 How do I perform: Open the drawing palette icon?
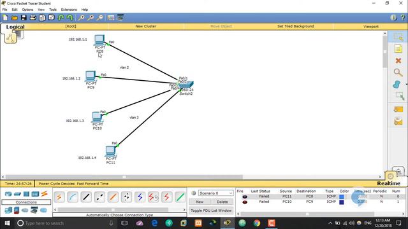[x=111, y=18]
